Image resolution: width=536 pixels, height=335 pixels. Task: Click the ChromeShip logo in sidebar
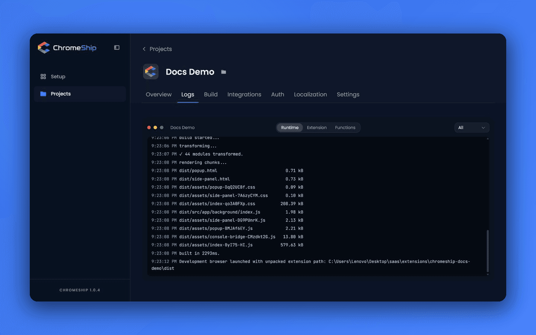[67, 48]
